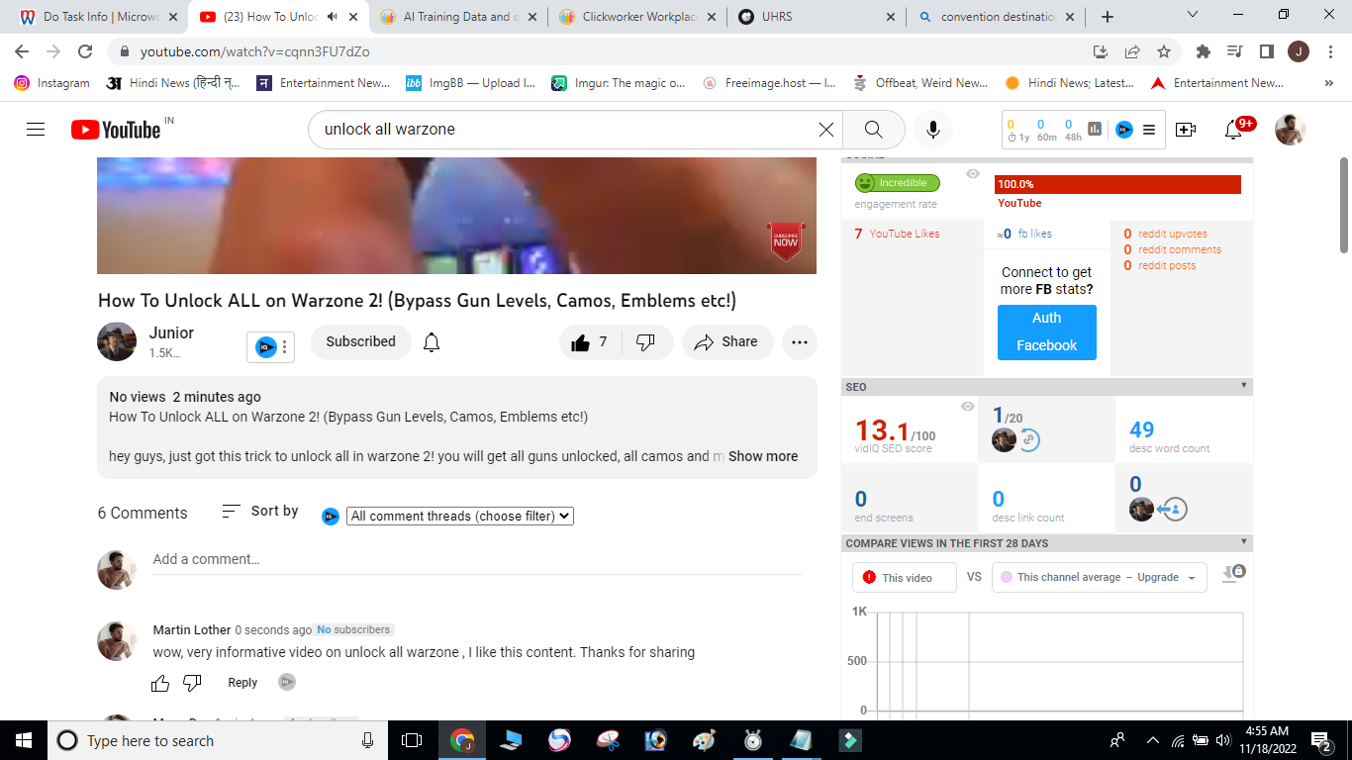Toggle engagement rate visibility eye
Image resolution: width=1352 pixels, height=760 pixels.
click(973, 174)
